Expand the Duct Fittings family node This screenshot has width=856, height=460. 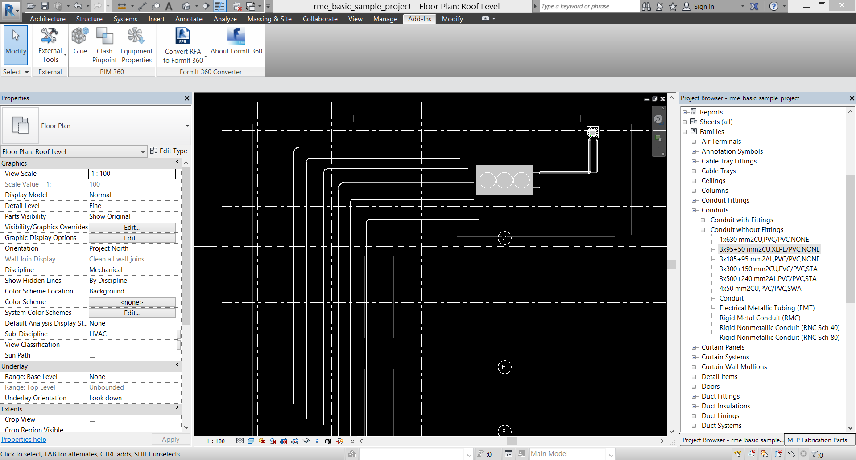pos(694,396)
